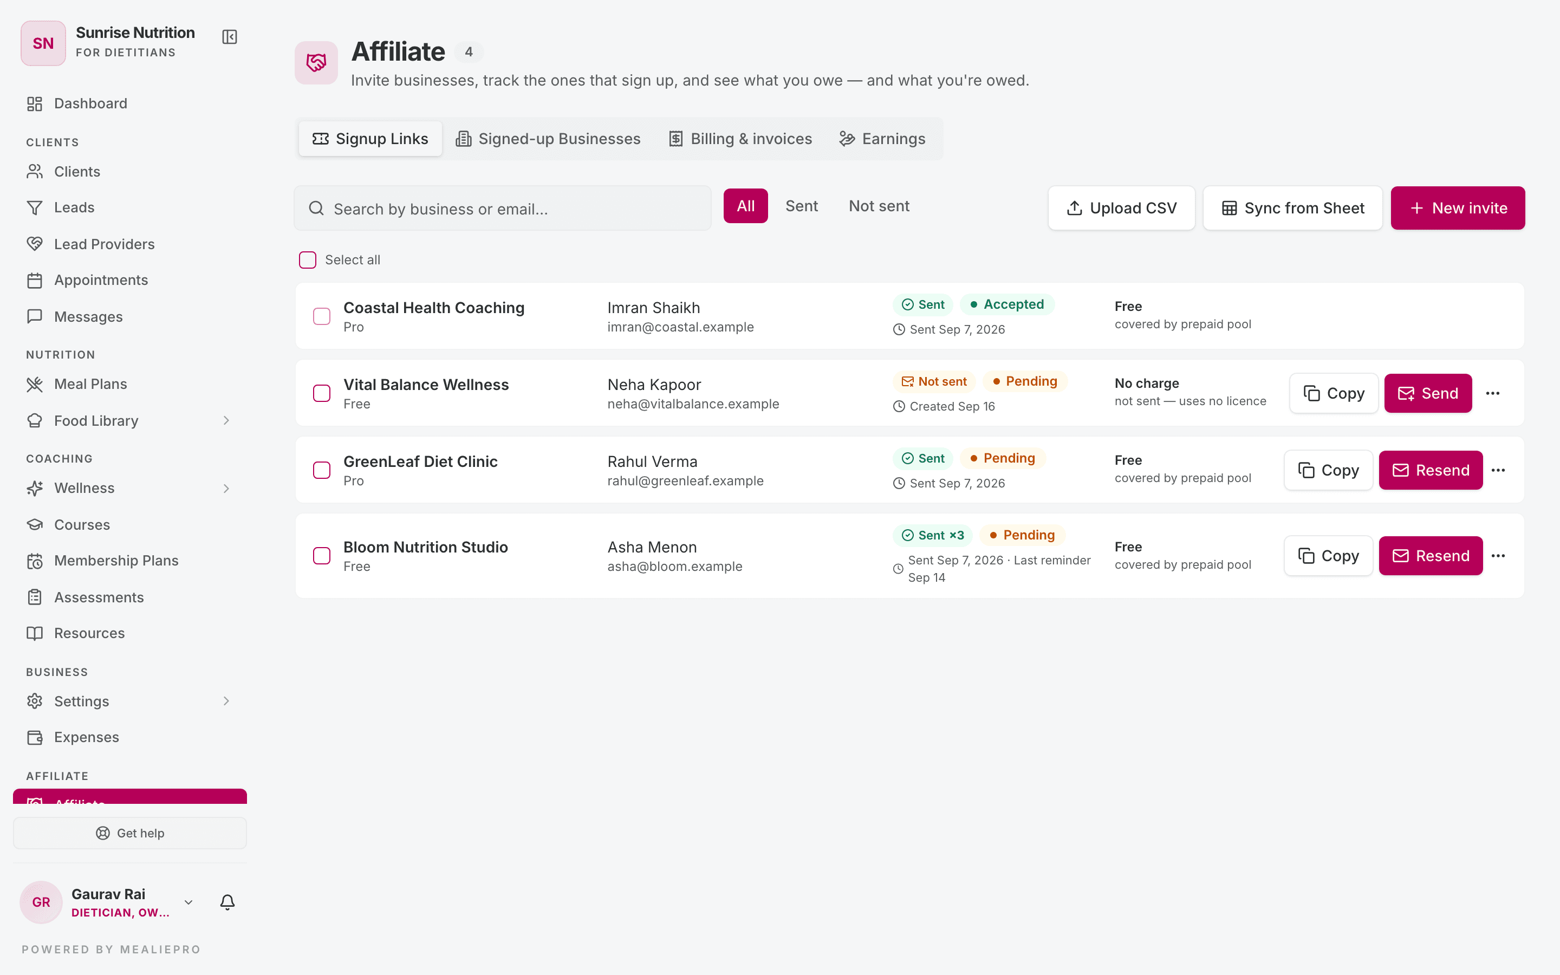Open Lead Providers handshake icon
This screenshot has height=975, width=1560.
35,244
